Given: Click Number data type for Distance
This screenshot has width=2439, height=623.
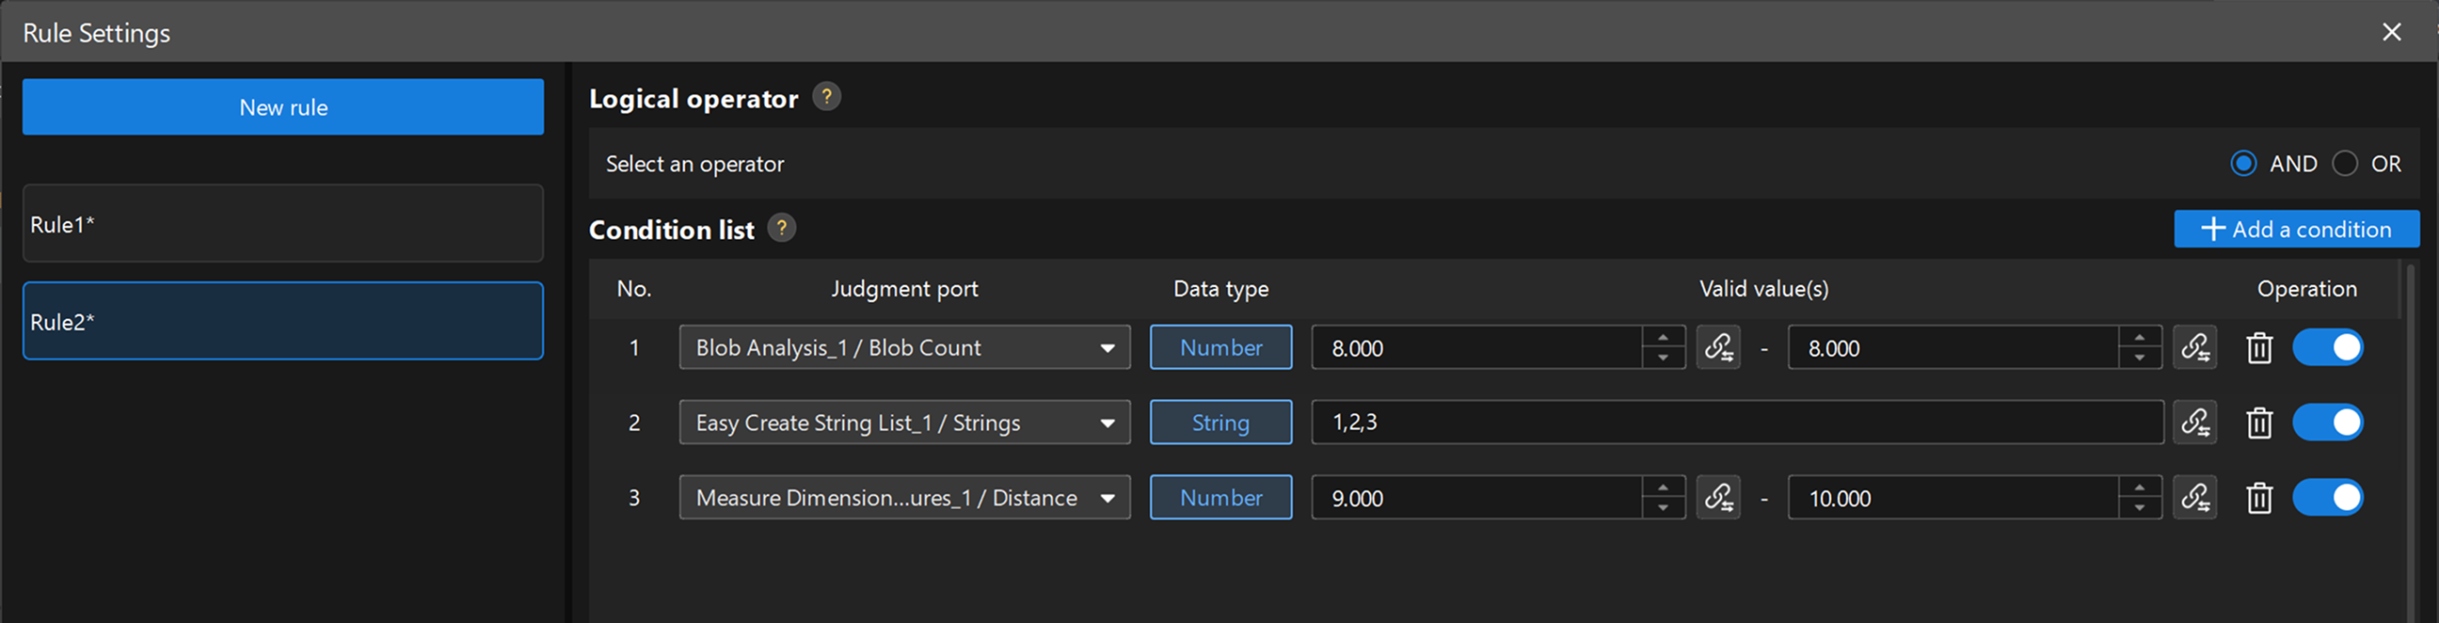Looking at the screenshot, I should [x=1220, y=497].
